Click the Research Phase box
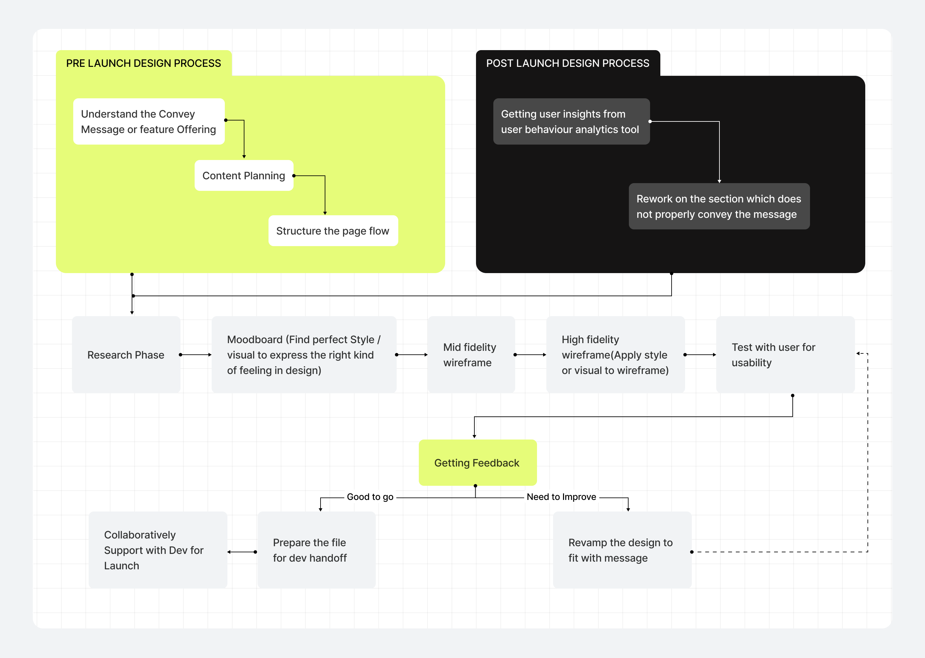 [x=126, y=354]
